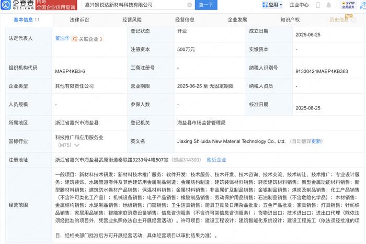366x244 pixels.
Task: Switch to the 法律诉讼 tab
Action: click(x=79, y=20)
